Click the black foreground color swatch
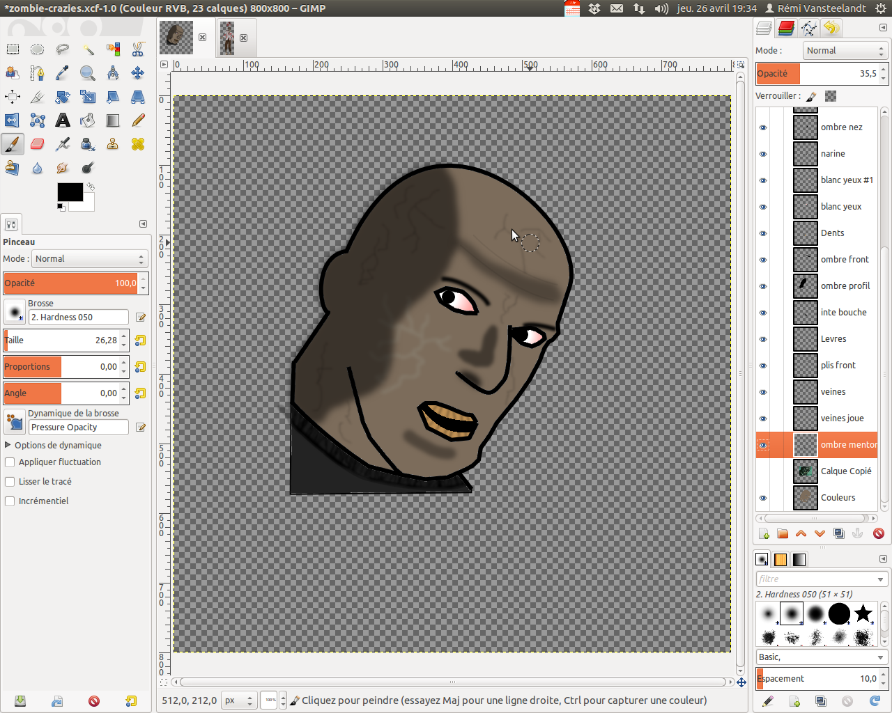The image size is (892, 713). click(x=70, y=191)
